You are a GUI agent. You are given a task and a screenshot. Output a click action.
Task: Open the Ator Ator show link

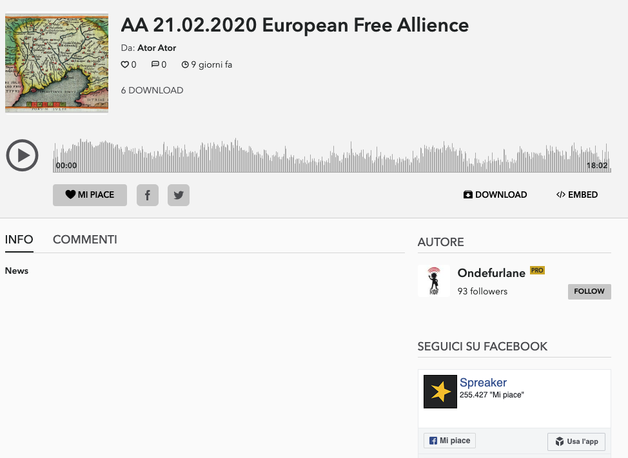click(157, 48)
